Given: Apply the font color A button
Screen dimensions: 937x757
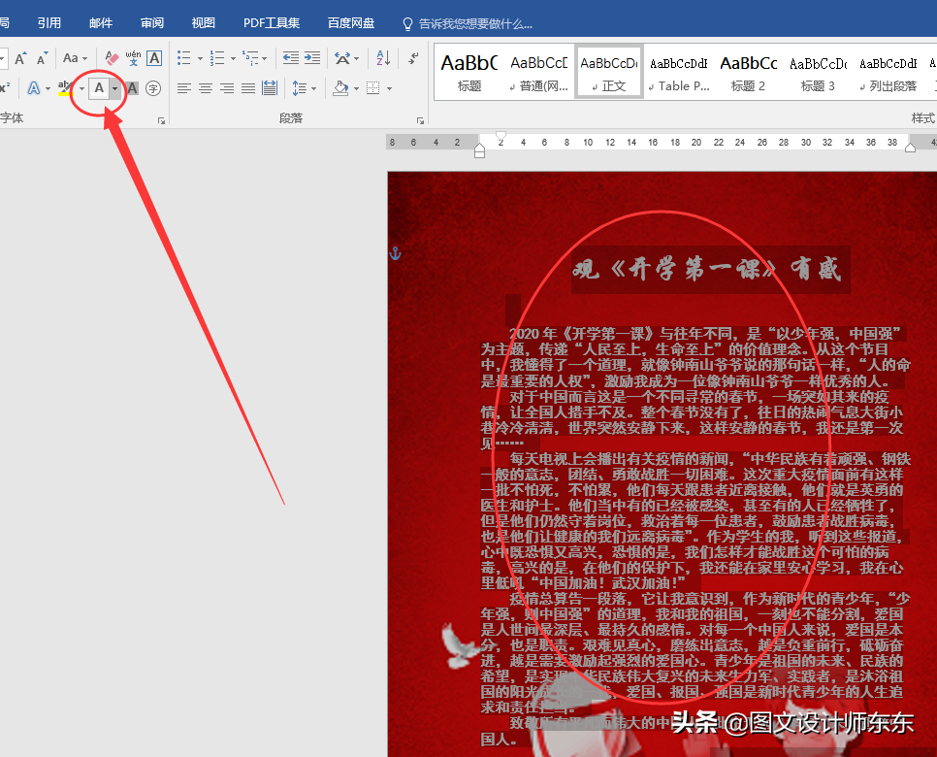Looking at the screenshot, I should tap(99, 88).
